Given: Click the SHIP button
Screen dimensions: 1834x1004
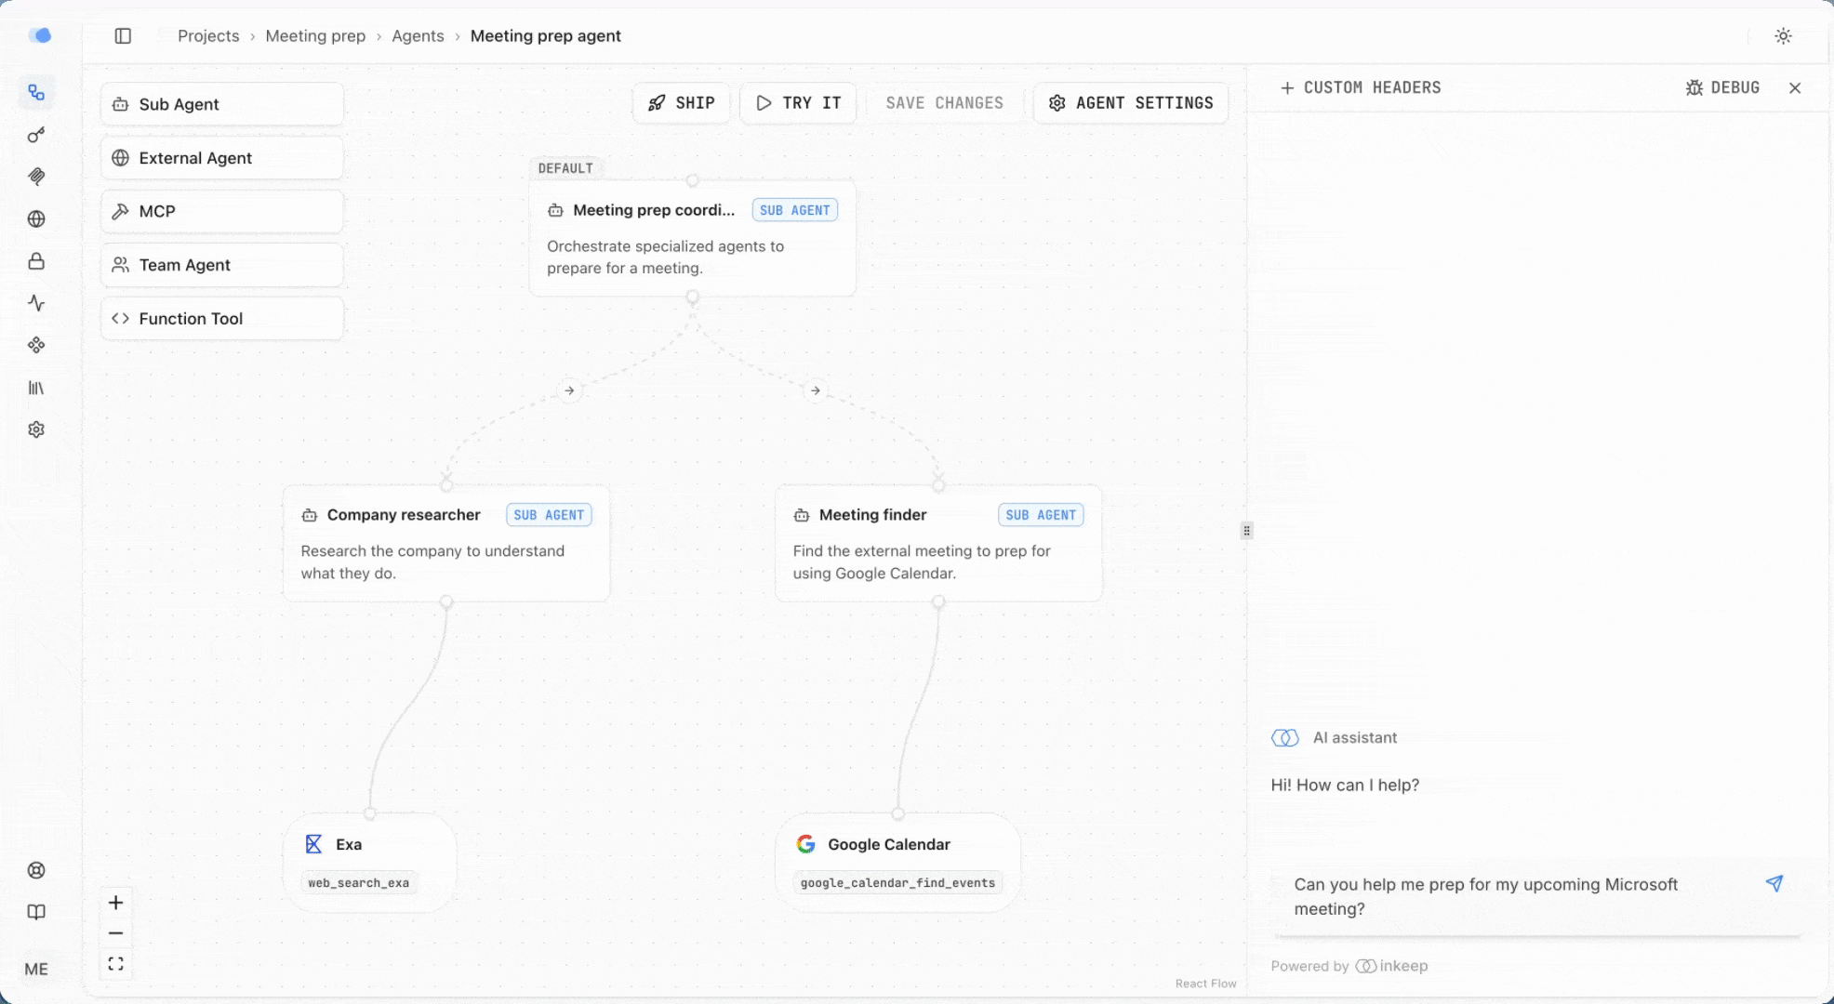Looking at the screenshot, I should pos(682,103).
